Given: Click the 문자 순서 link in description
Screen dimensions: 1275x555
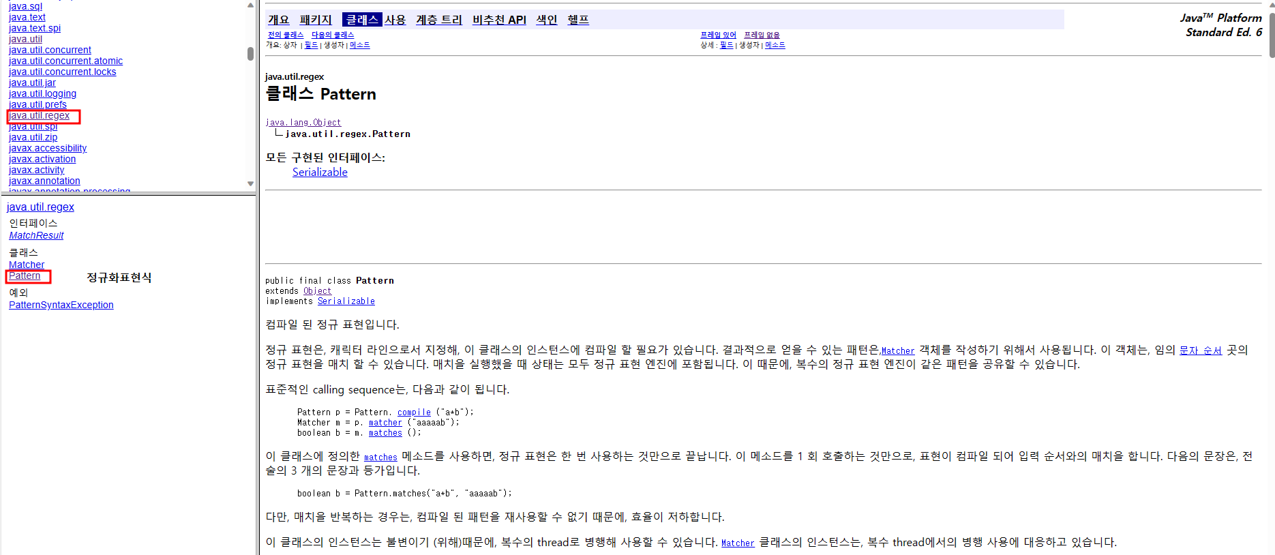Looking at the screenshot, I should (x=1201, y=350).
